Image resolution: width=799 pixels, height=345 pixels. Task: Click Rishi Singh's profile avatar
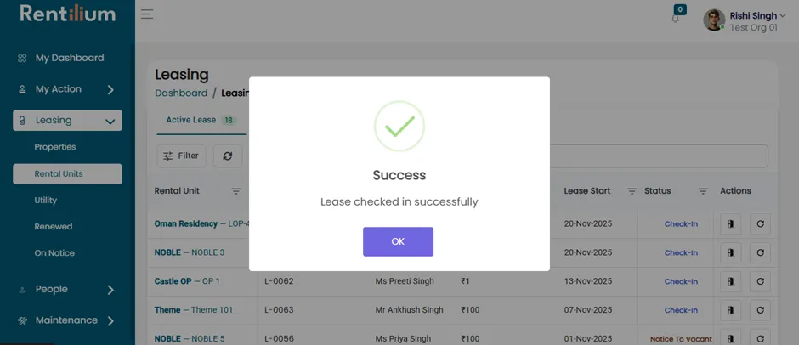click(714, 20)
